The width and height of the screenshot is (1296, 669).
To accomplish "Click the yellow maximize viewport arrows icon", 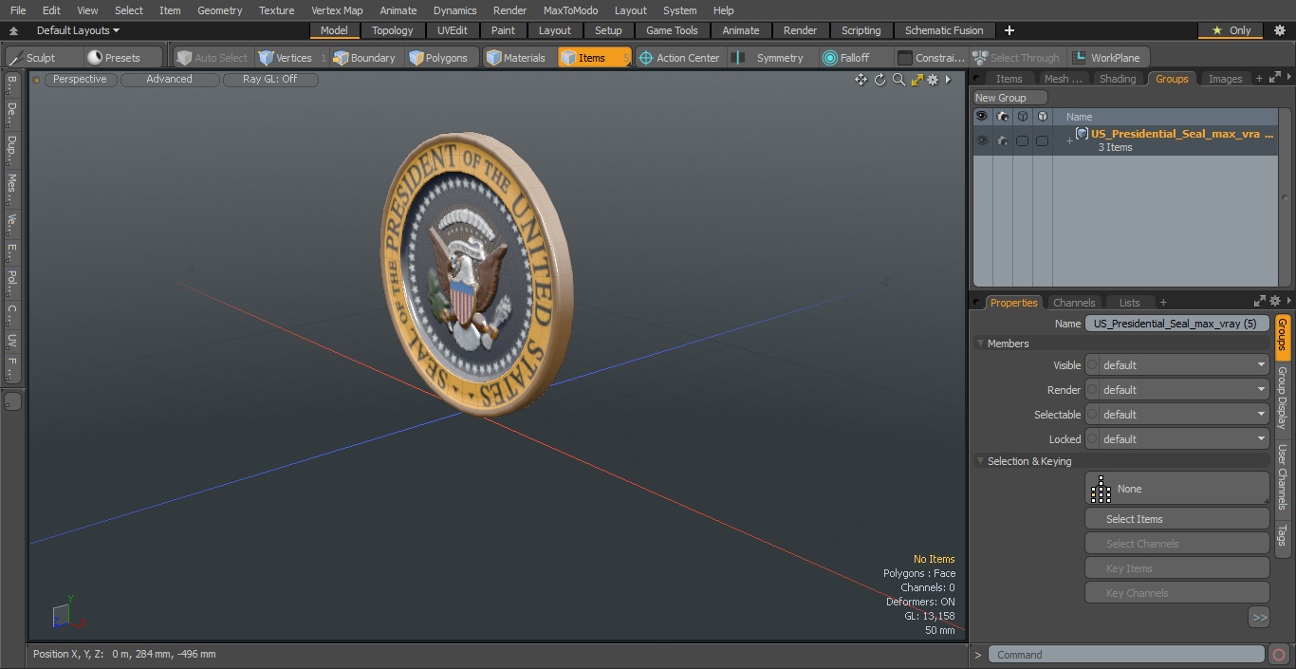I will tap(917, 80).
